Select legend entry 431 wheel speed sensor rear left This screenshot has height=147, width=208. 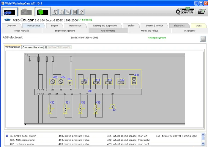click(127, 136)
